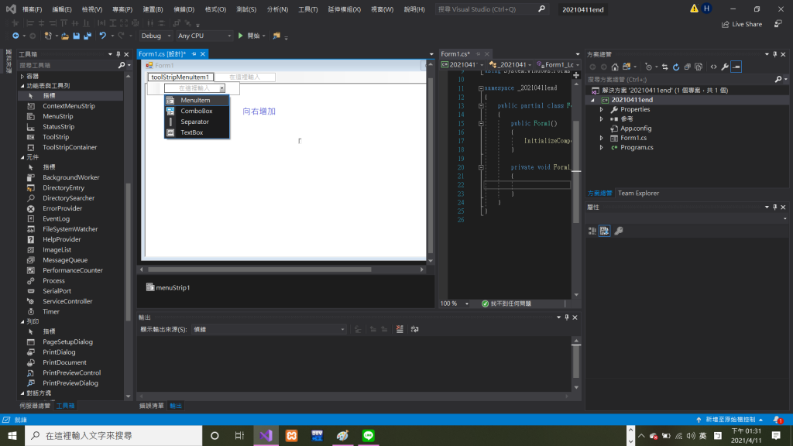Select MenuItem from the dropdown list
Viewport: 793px width, 446px height.
click(x=197, y=100)
